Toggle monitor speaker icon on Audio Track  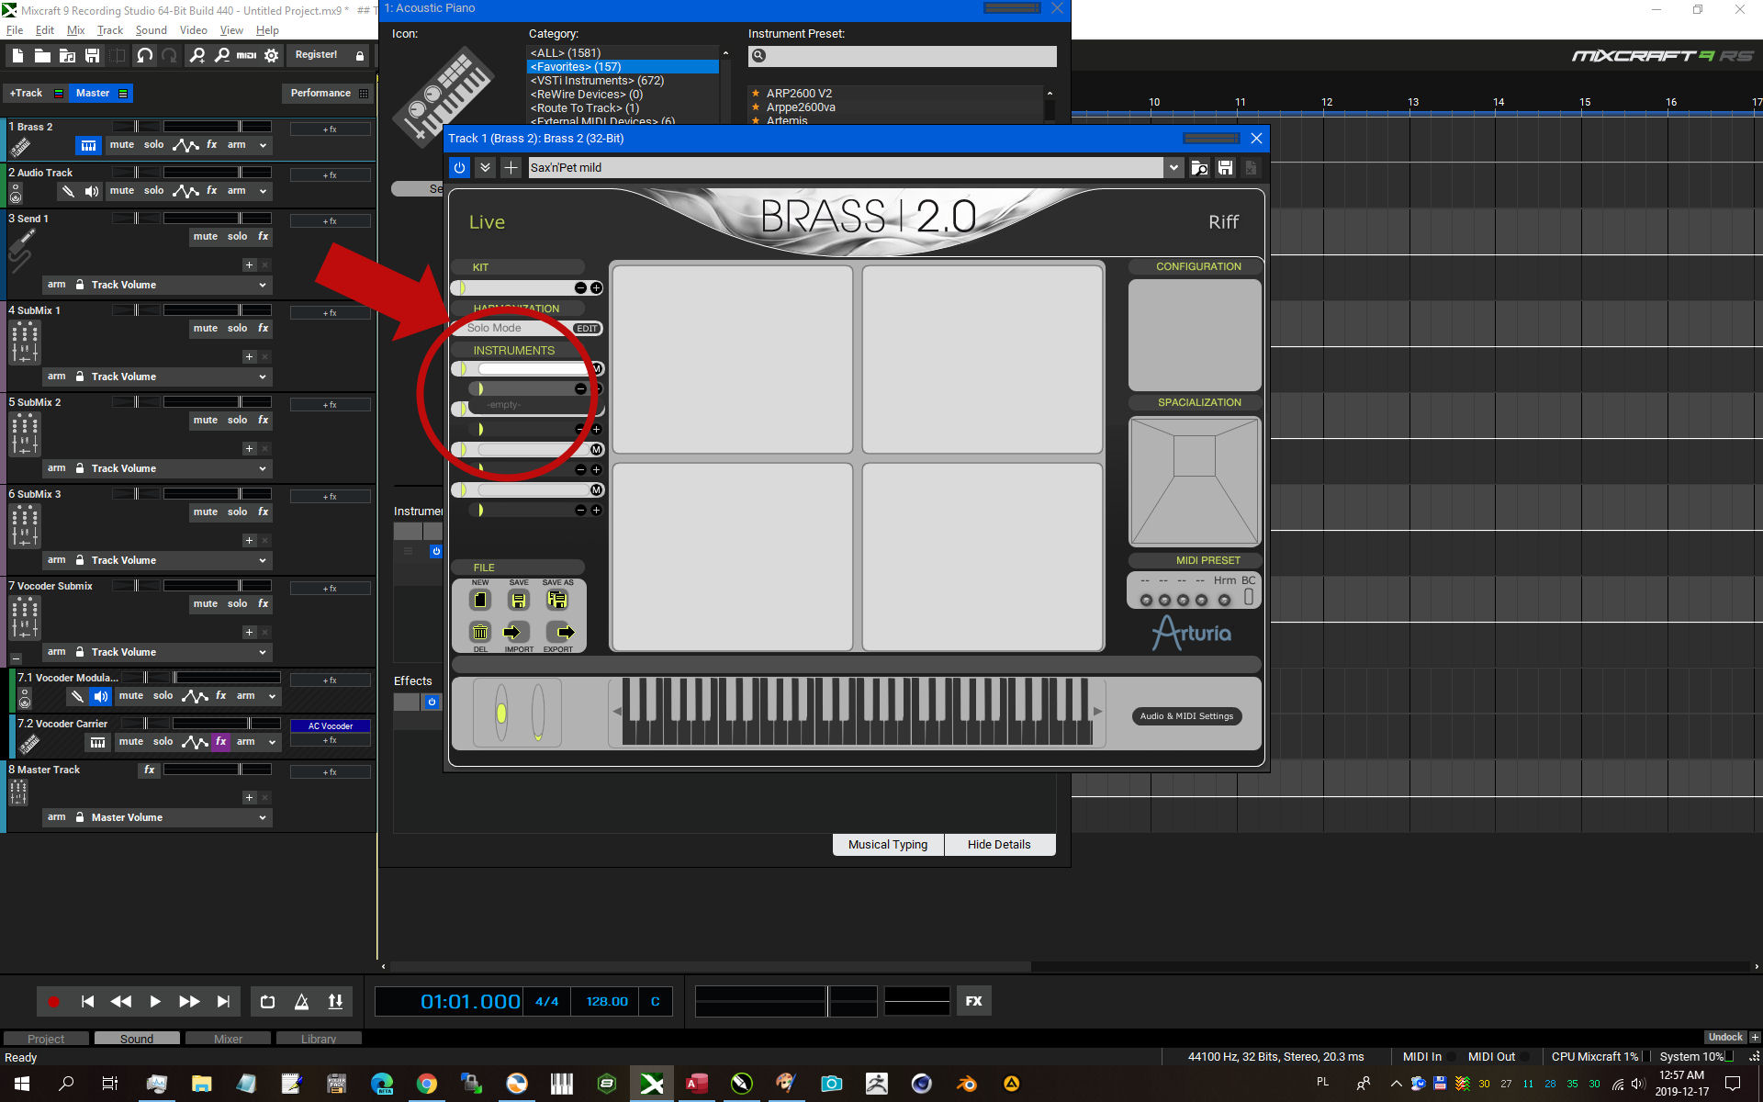[91, 191]
